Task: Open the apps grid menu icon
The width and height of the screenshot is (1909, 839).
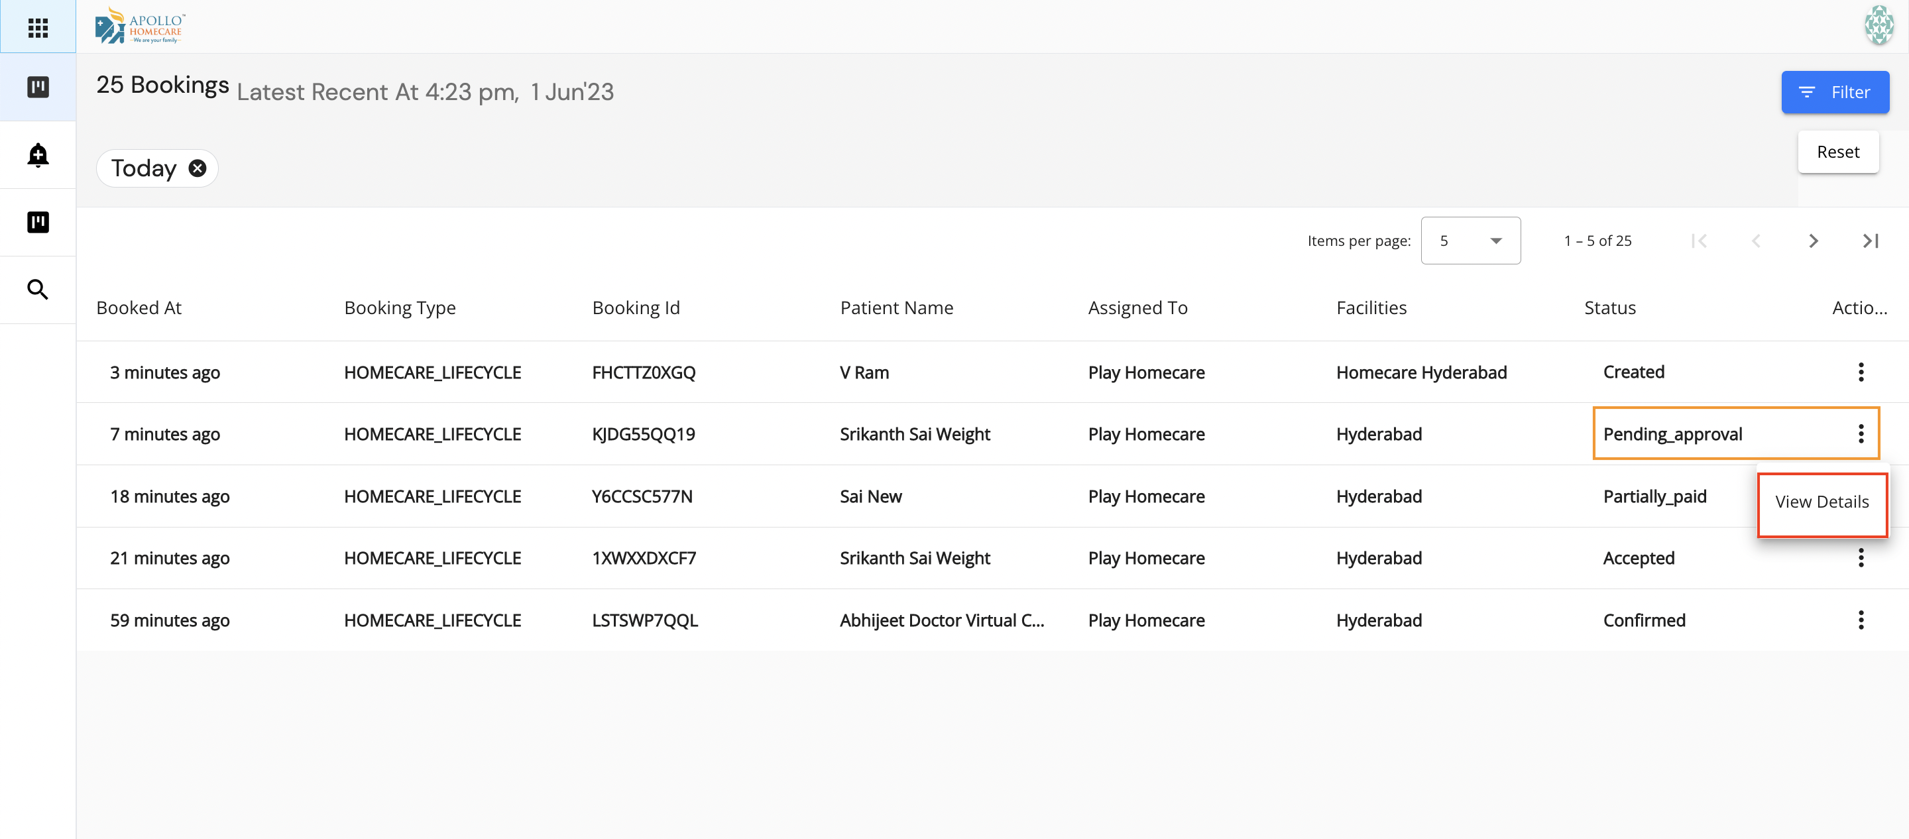Action: pos(38,27)
